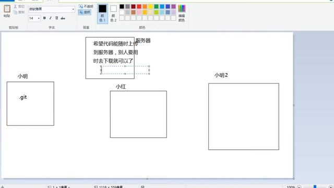The image size is (334, 188).
Task: Click the 小红 label on canvas
Action: 121,87
